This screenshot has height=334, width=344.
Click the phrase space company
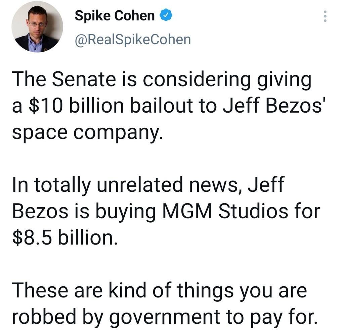87,132
